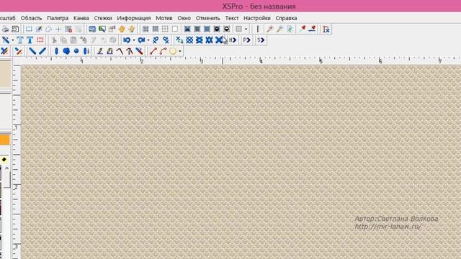
Task: Click the yellow diamond palette marker
Action: point(4,160)
